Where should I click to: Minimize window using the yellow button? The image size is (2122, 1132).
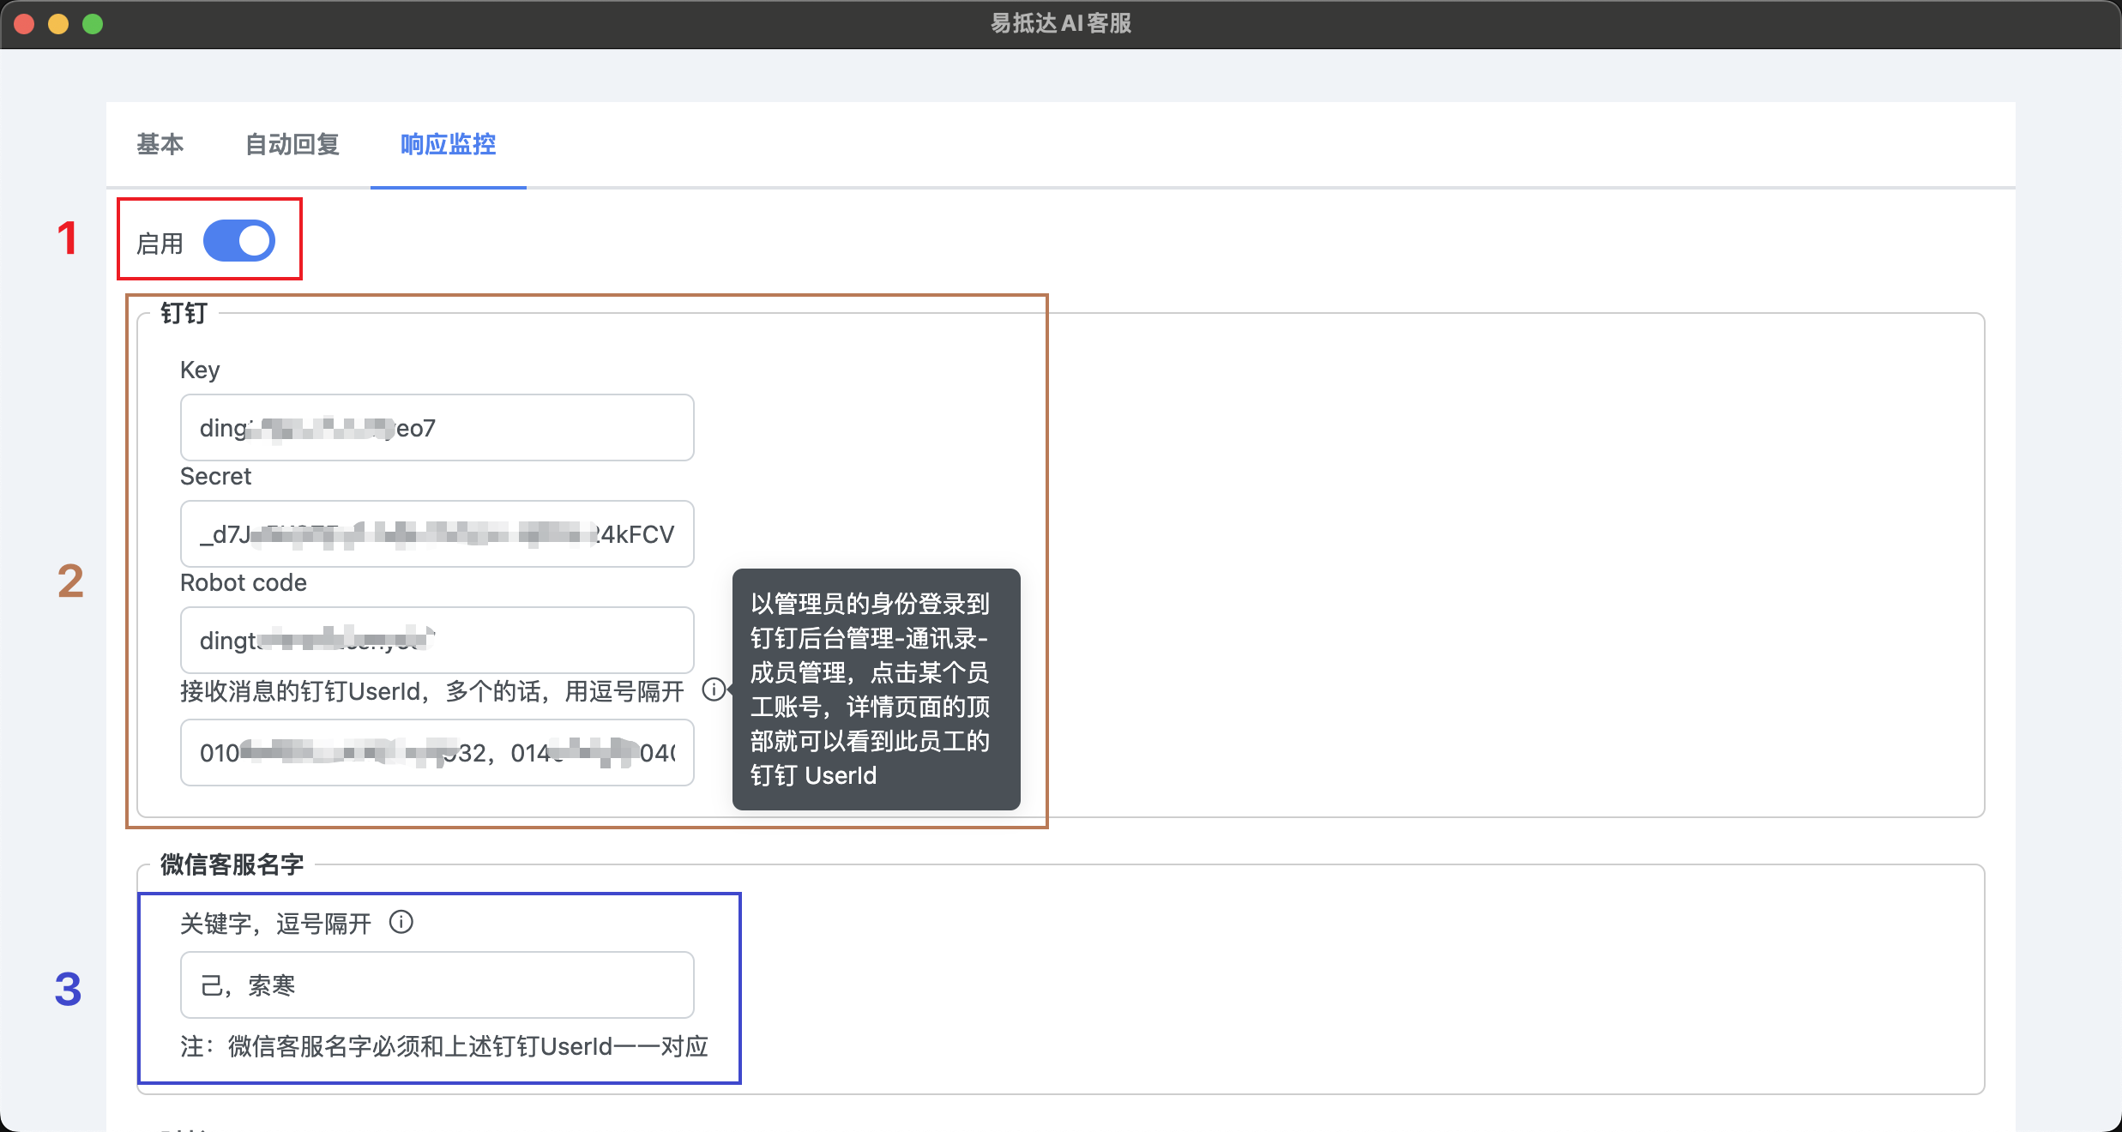[x=58, y=24]
